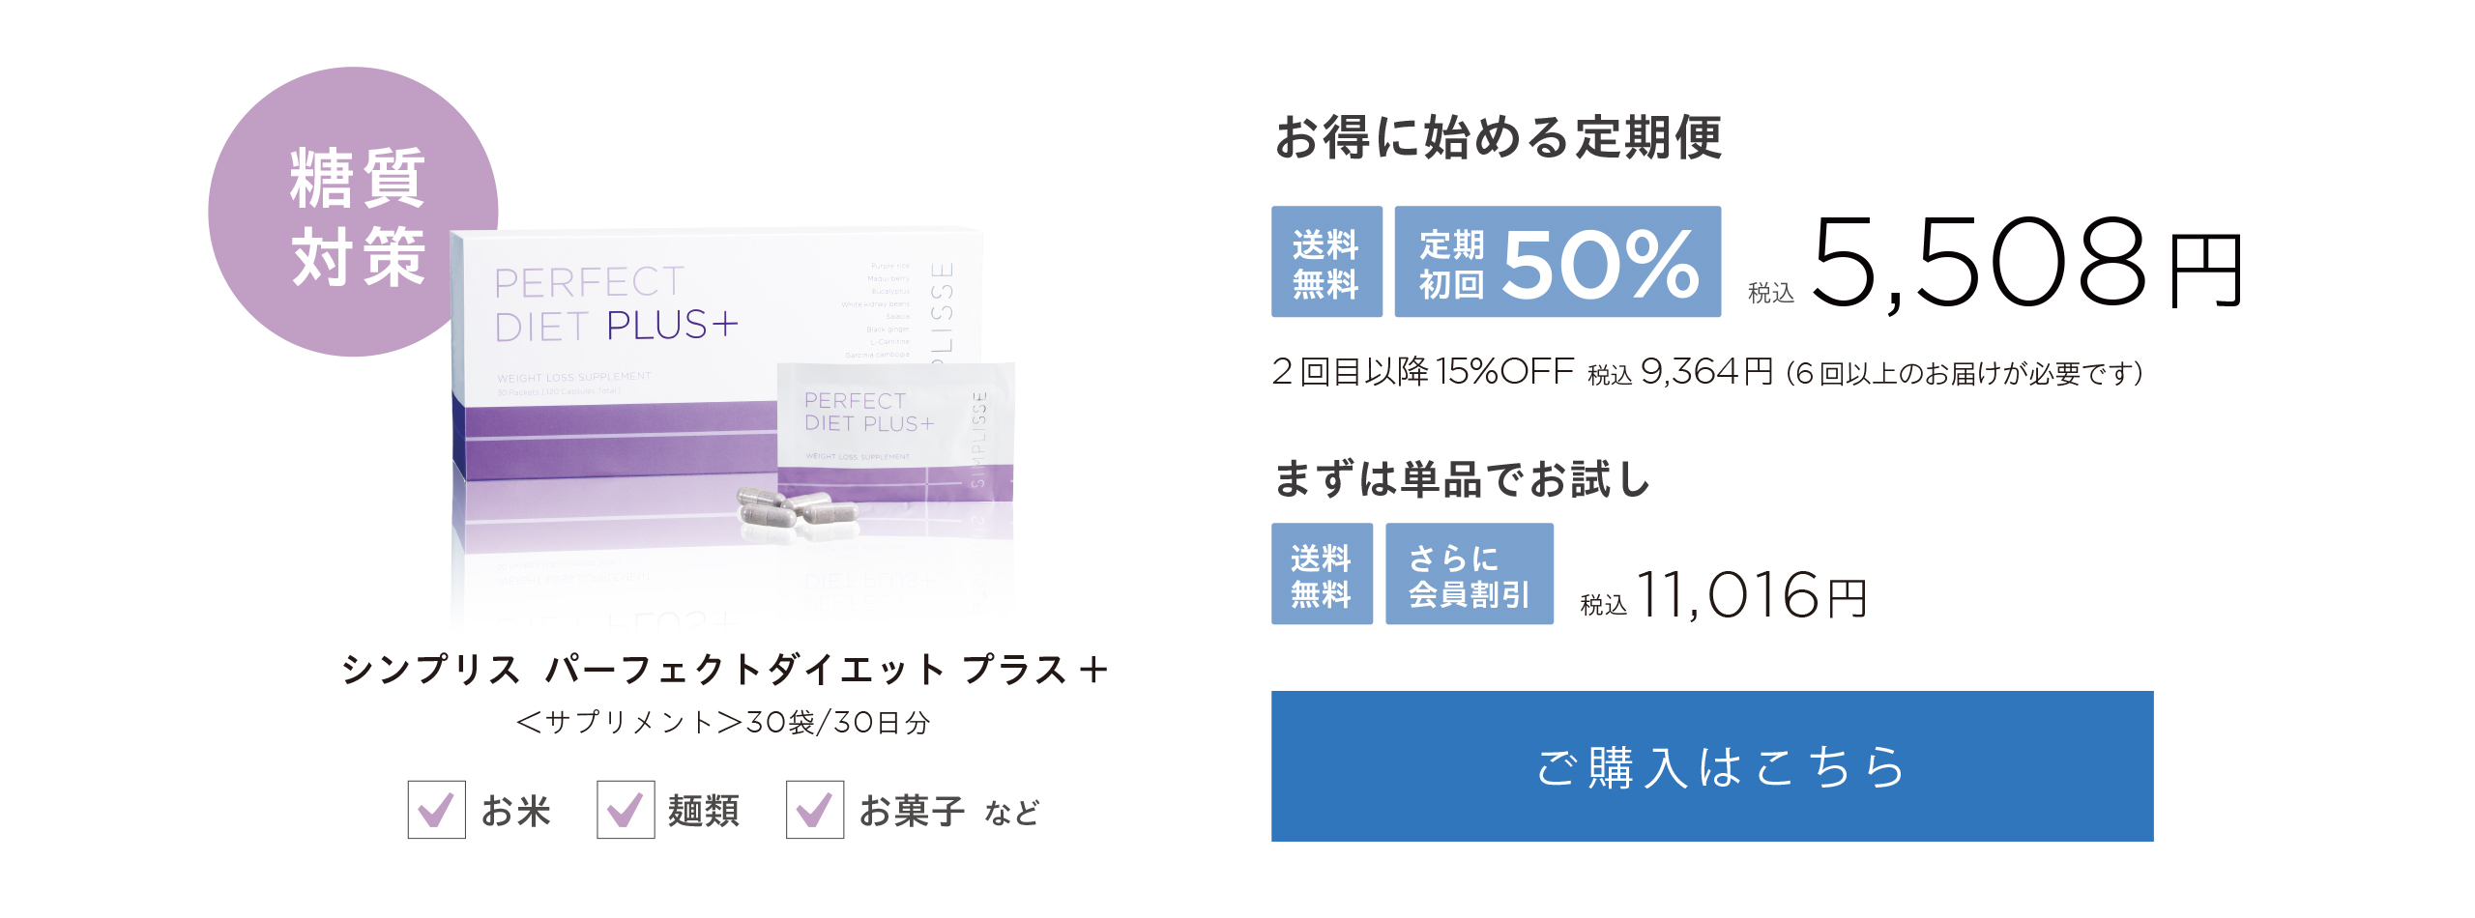Click the purple 糖質対策 circle badge
This screenshot has height=918, width=2475.
point(353,212)
